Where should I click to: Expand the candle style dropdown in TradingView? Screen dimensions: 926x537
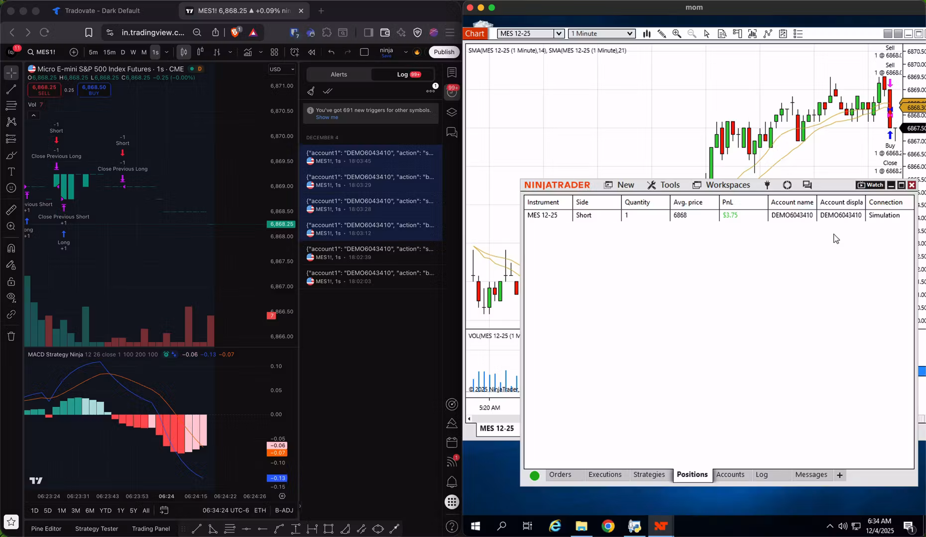tap(231, 52)
